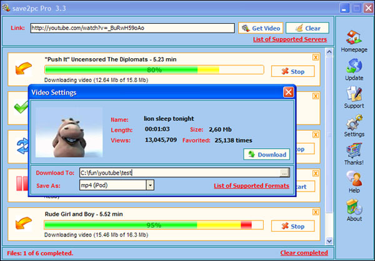The width and height of the screenshot is (375, 261).
Task: Open the List of Supported Servers link
Action: [x=289, y=39]
